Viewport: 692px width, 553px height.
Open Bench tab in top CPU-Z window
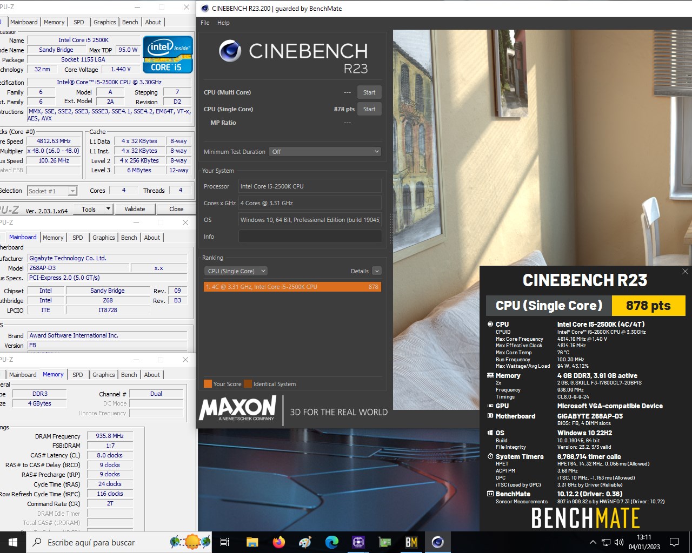pos(130,22)
